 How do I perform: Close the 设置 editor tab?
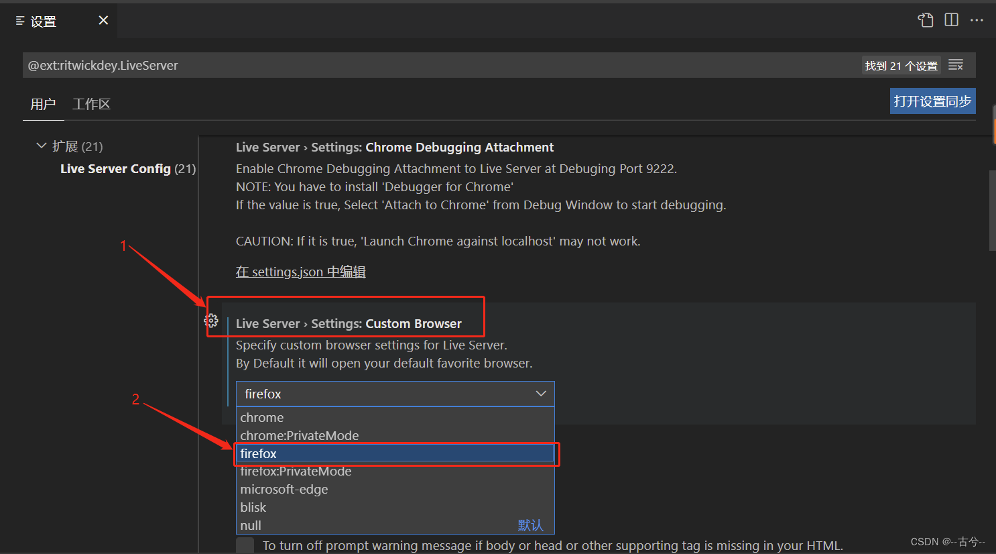click(103, 20)
